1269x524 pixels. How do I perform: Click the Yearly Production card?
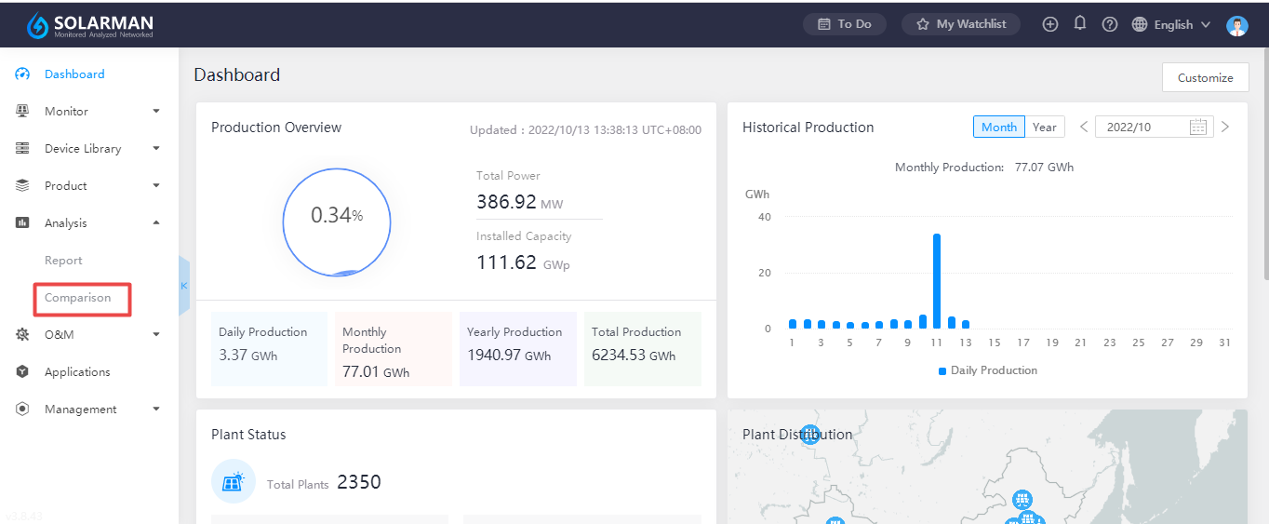tap(518, 349)
